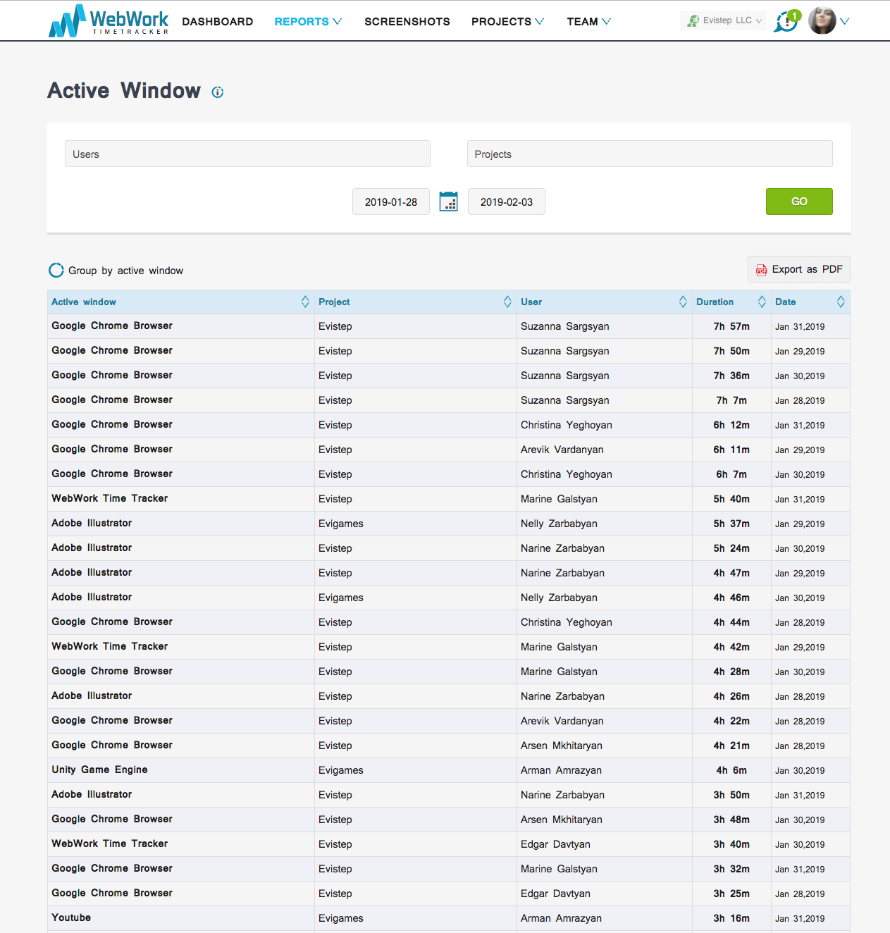Click the Evistep LLC company leaf icon
Image resolution: width=890 pixels, height=933 pixels.
click(x=693, y=21)
